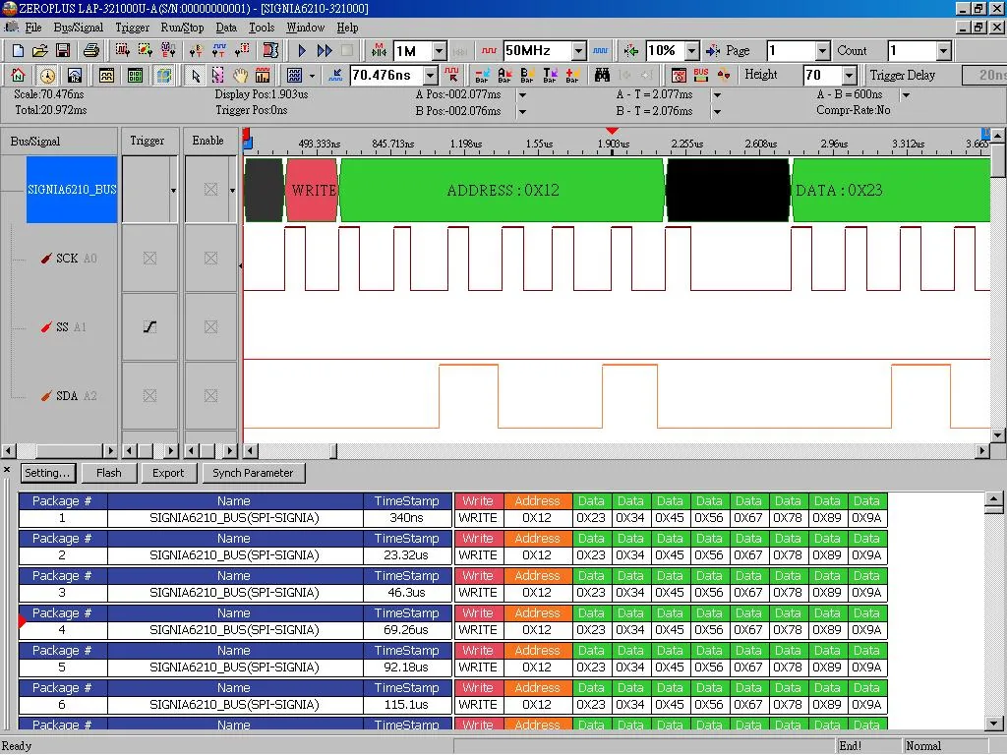Select the clock time-display icon
Screen dimensions: 1007x755
click(x=47, y=75)
